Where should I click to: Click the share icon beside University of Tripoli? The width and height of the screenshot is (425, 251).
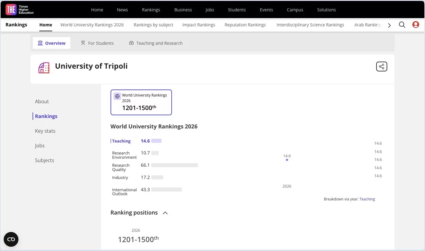(x=381, y=67)
